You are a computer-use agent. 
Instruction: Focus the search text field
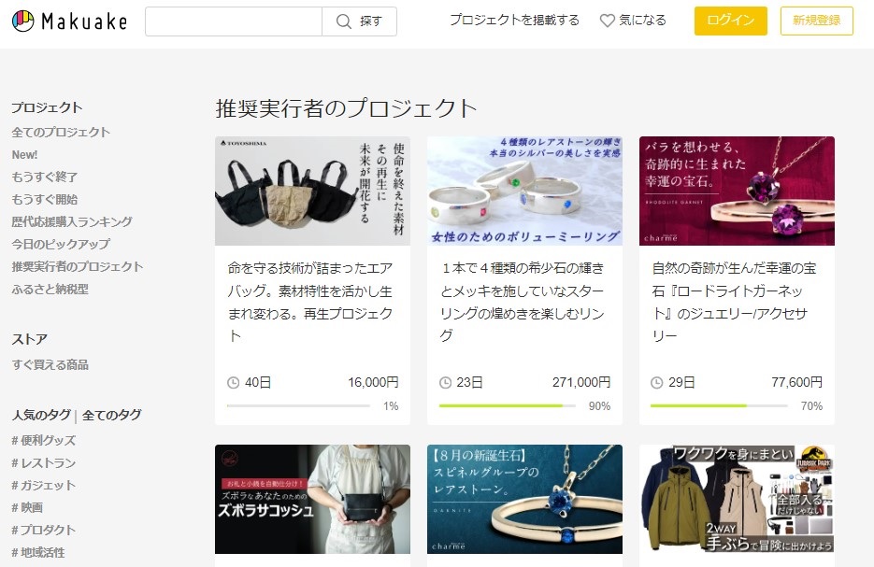coord(234,21)
